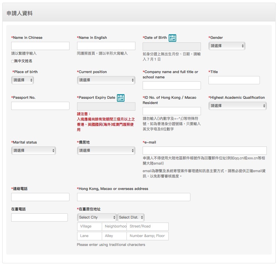Select the Hong Kong, Macao or overseas address field
Screen dimensions: 279x266
point(133,197)
